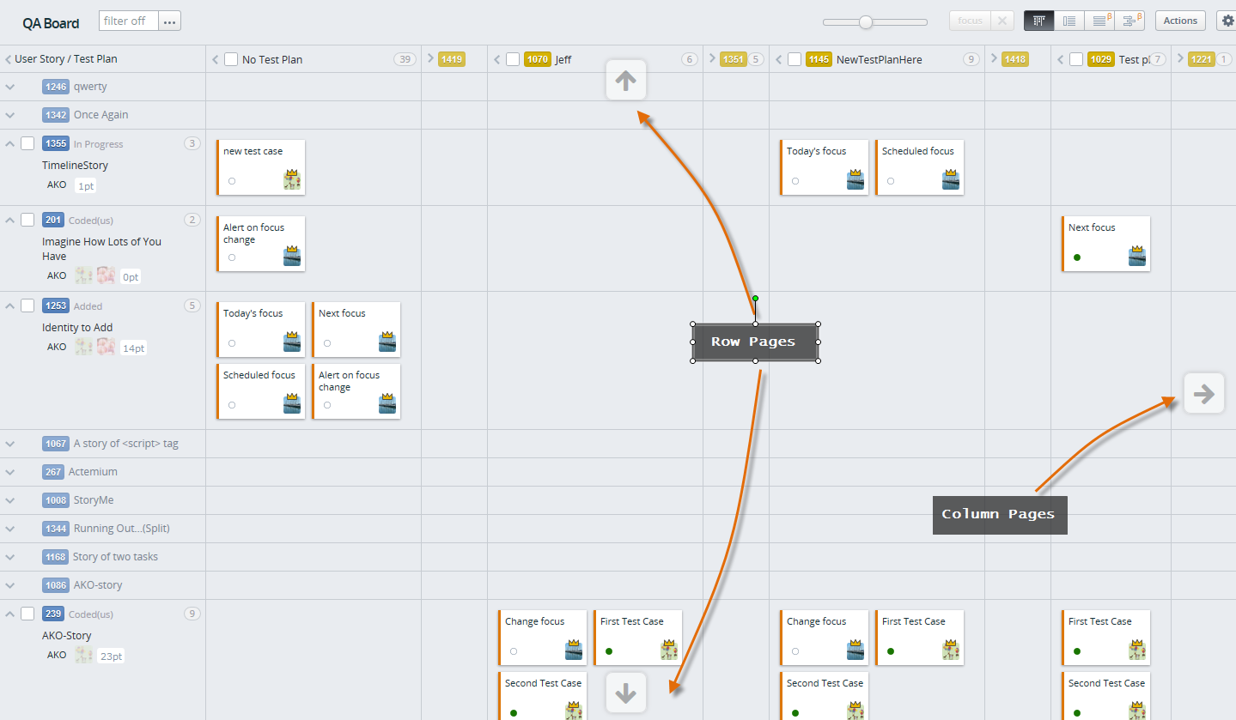Expand collapsed column 1221
This screenshot has height=720, width=1236.
coord(1180,59)
